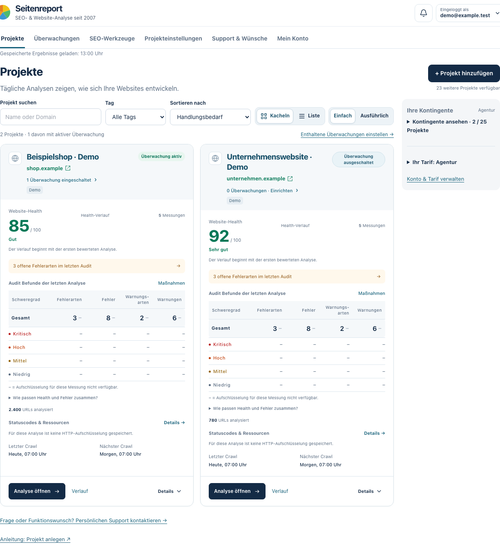Click the Unternehmenswebsite · Demo title

(269, 162)
